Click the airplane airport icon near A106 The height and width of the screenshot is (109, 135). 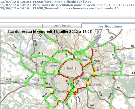coord(71,101)
